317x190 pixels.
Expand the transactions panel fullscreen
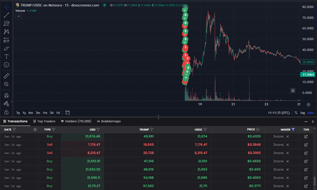pos(313,122)
